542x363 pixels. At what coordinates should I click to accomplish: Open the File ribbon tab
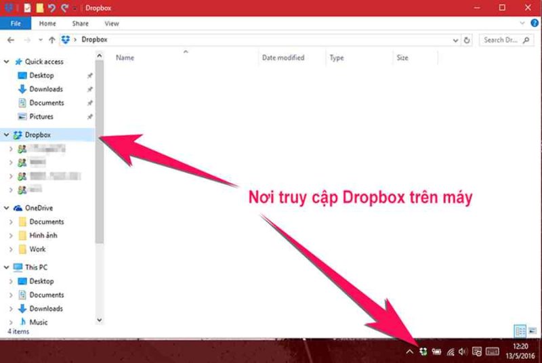16,24
